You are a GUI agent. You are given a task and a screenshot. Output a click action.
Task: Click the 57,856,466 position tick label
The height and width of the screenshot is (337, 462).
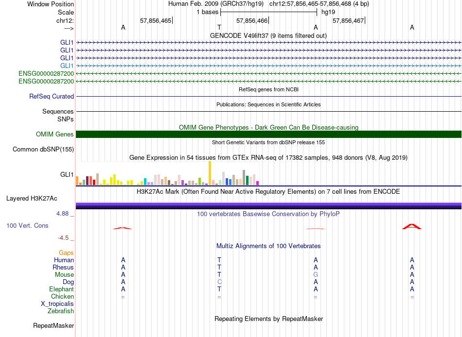[252, 20]
